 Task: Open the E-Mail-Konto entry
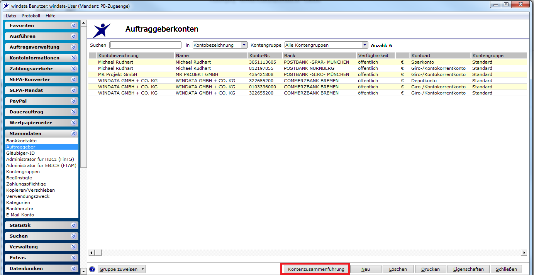coord(20,215)
